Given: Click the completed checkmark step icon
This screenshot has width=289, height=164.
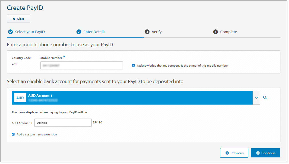Looking at the screenshot, I should point(10,32).
